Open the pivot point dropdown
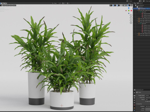This screenshot has height=112, width=150. click(61, 3)
